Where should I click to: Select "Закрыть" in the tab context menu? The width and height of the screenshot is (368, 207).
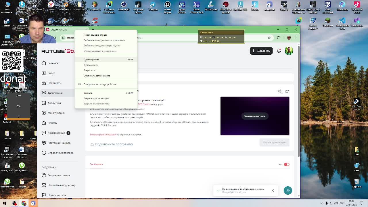click(x=106, y=93)
